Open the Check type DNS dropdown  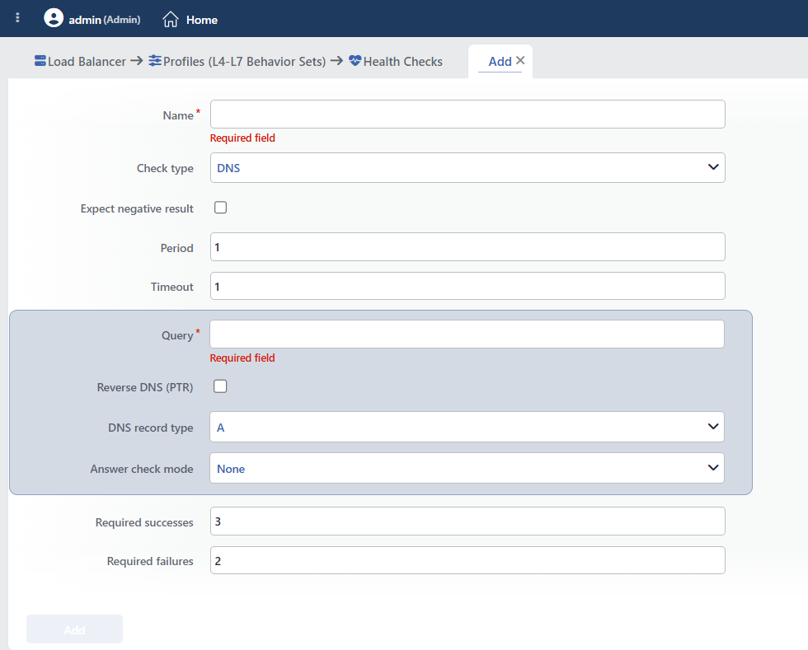click(467, 167)
